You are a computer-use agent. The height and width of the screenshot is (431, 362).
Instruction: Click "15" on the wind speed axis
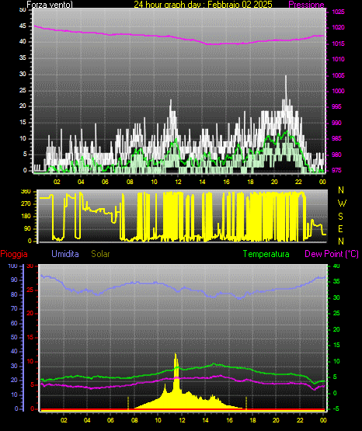(23, 123)
